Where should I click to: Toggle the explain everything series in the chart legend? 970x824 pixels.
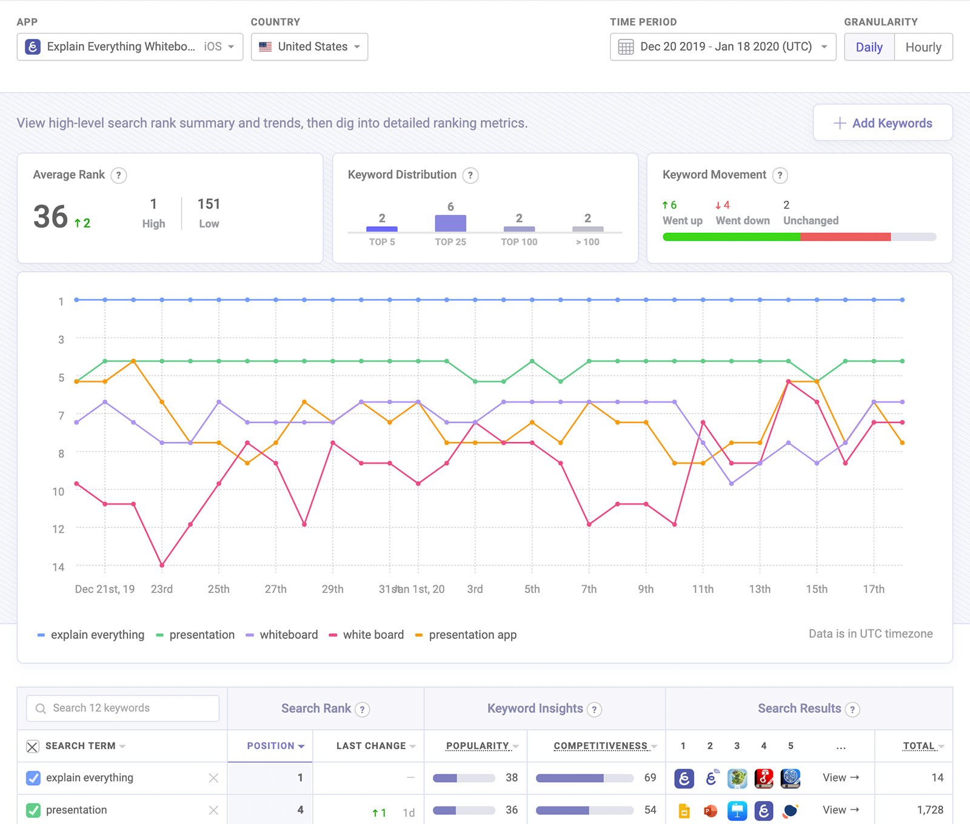[x=91, y=635]
